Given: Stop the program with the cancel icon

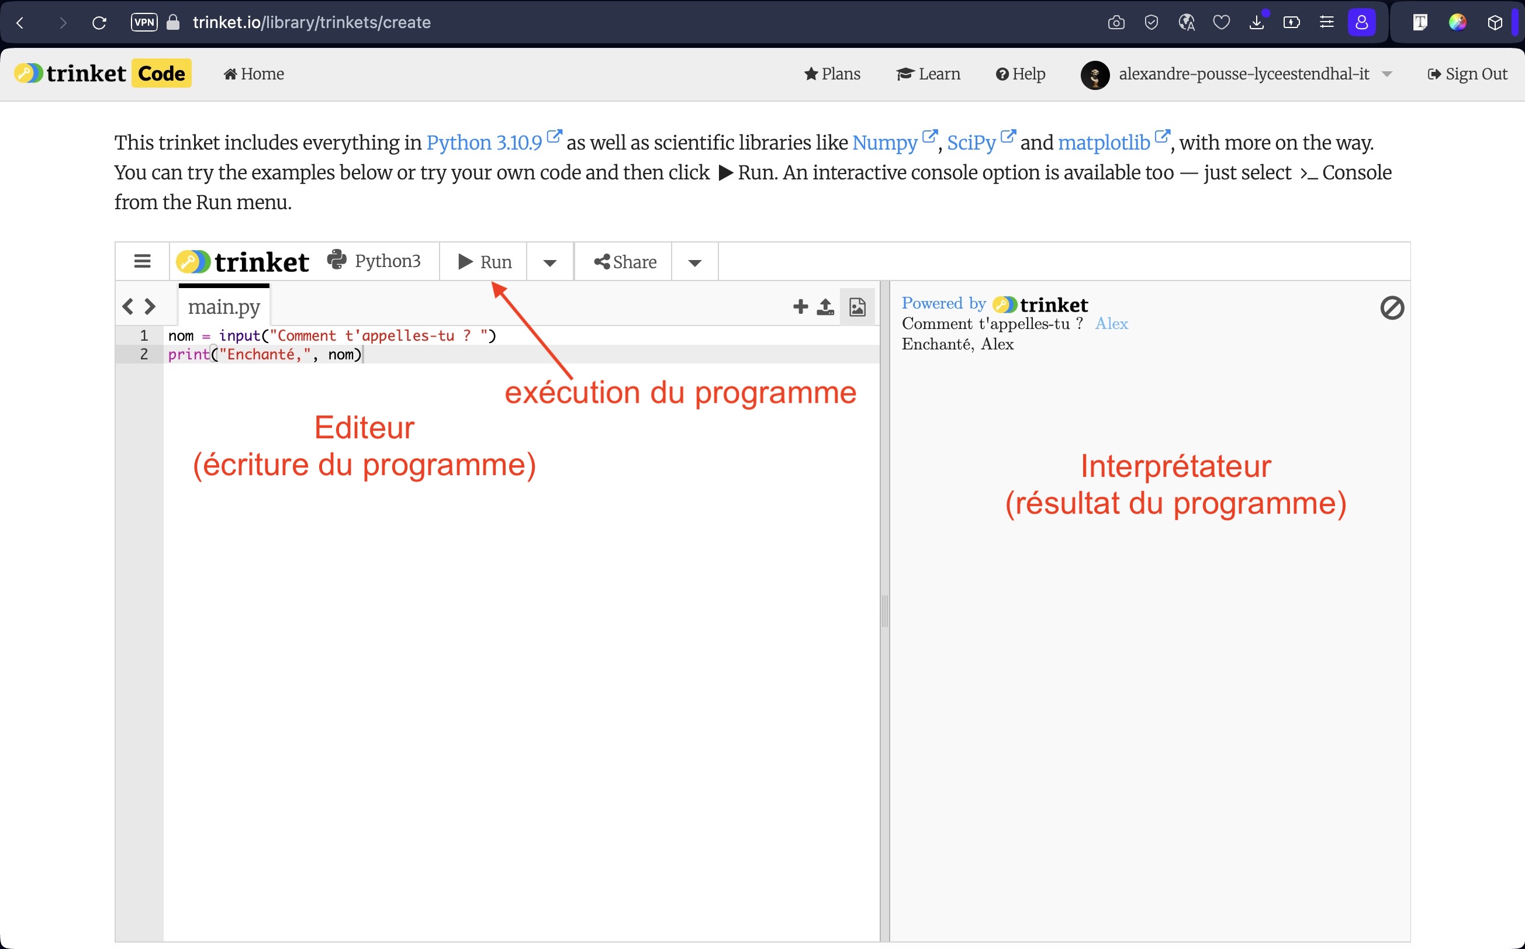Looking at the screenshot, I should (1391, 307).
